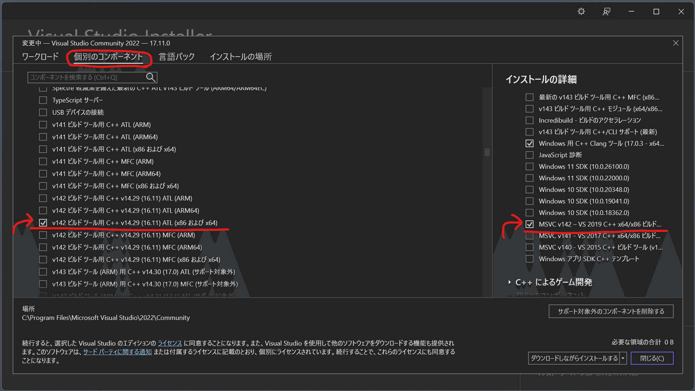The width and height of the screenshot is (695, 391).
Task: Check MSVC v141 - VS 2017 C++ build tools
Action: pyautogui.click(x=530, y=236)
